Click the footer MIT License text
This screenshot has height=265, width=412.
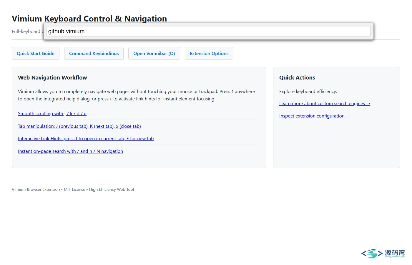pyautogui.click(x=74, y=190)
